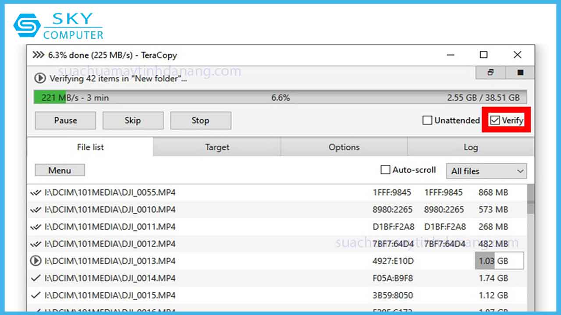
Task: Select the row I:\DCIM\101MEDIA\DJI_0011.MP4
Action: point(277,227)
